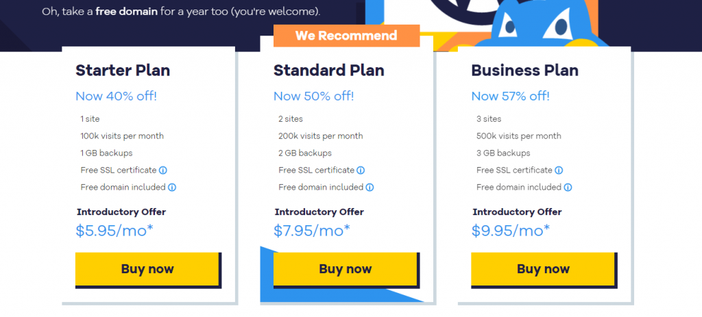Select the Starter Plan heading
The image size is (702, 317).
pyautogui.click(x=123, y=71)
